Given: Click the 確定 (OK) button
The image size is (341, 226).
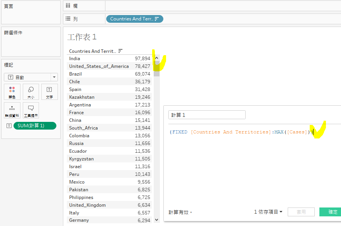Looking at the screenshot, I should [330, 212].
